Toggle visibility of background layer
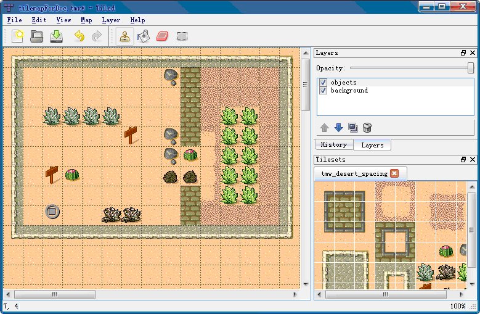 [x=323, y=90]
